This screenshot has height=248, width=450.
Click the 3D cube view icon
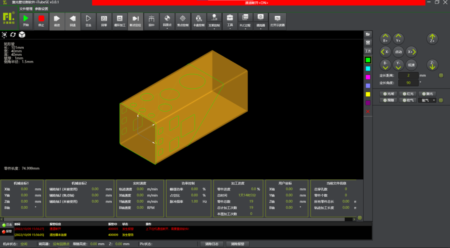pyautogui.click(x=22, y=35)
